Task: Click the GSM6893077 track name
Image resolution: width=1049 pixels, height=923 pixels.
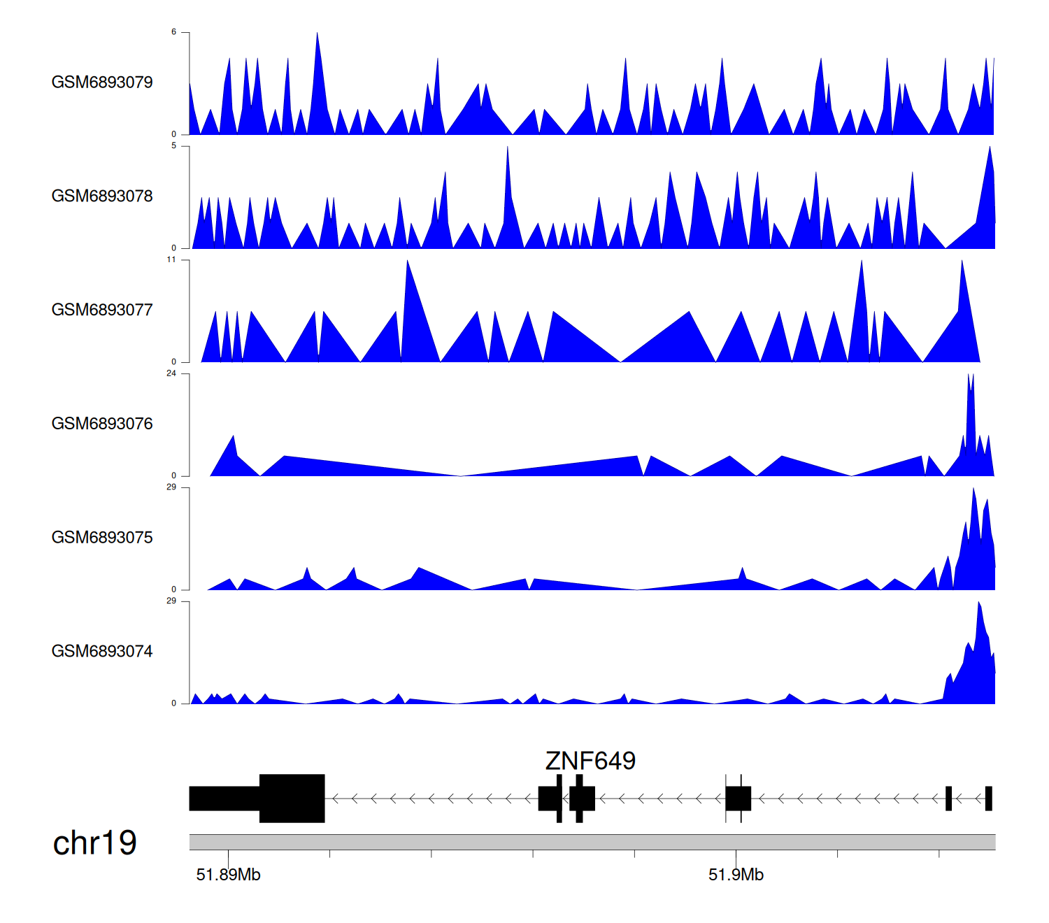Action: click(102, 310)
